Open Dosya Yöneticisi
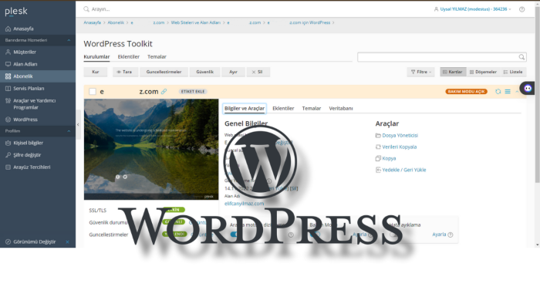Viewport: 540px width, 304px height. (x=400, y=136)
